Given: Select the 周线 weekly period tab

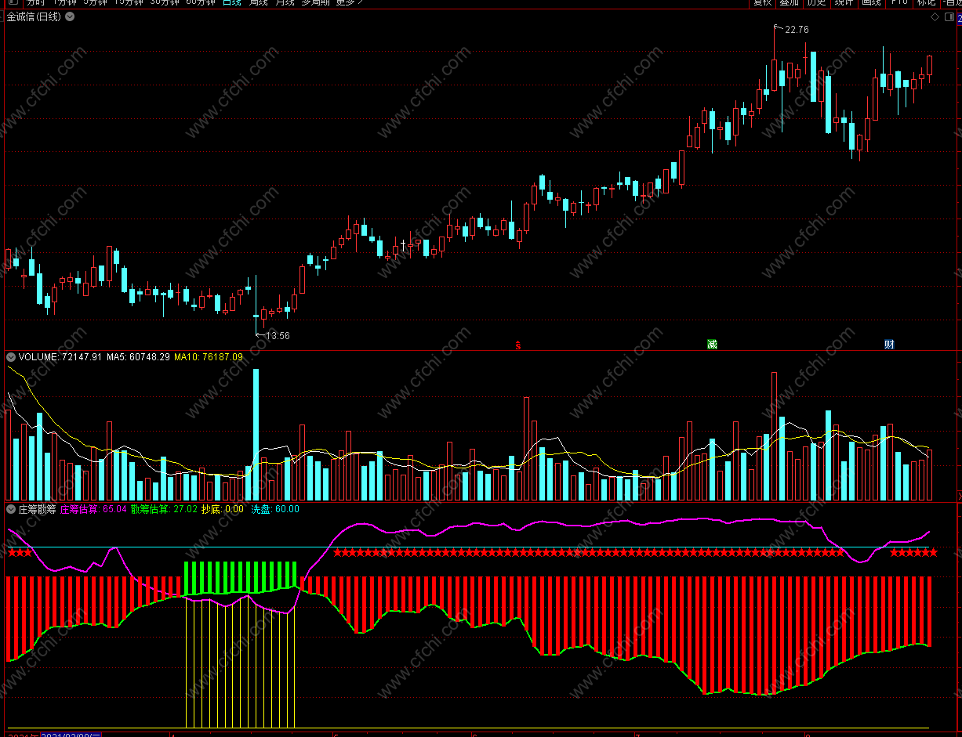Looking at the screenshot, I should coord(259,3).
